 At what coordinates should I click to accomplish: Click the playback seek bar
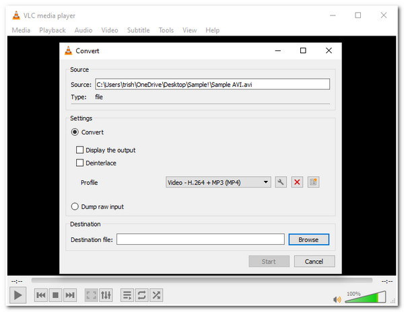coord(202,280)
